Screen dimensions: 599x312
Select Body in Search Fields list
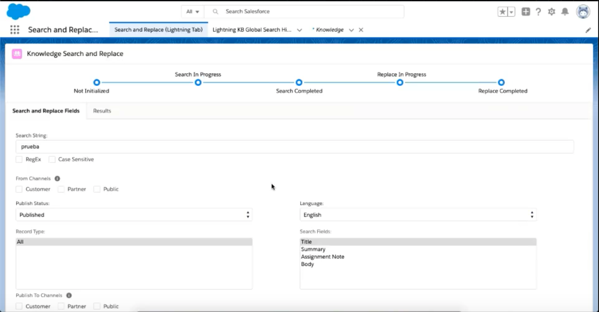click(x=418, y=264)
